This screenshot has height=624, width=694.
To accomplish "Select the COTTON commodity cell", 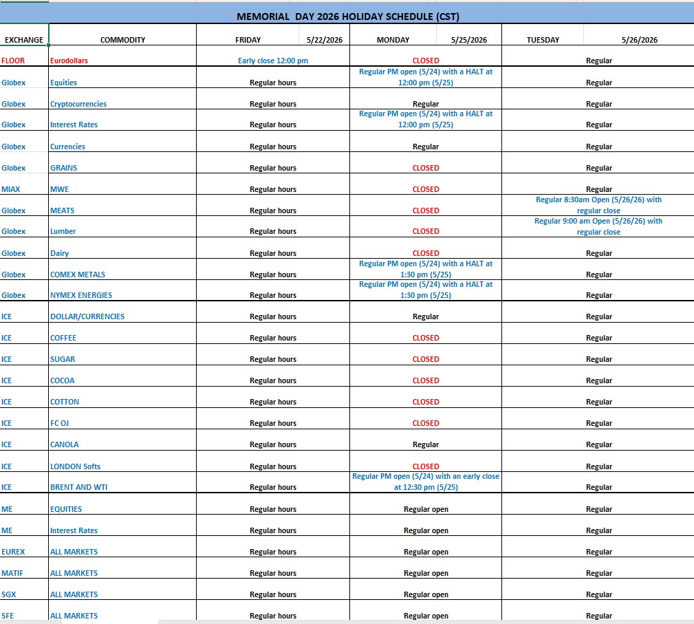I will click(x=122, y=397).
